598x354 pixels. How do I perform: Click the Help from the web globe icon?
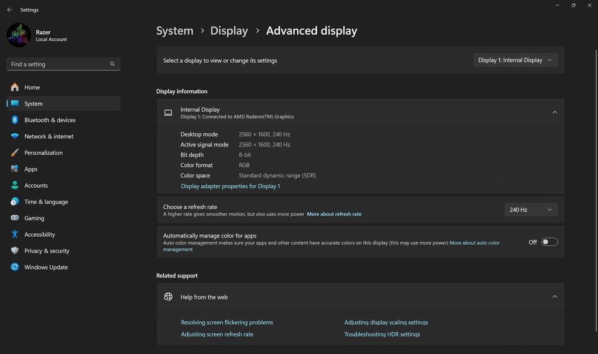coord(168,297)
